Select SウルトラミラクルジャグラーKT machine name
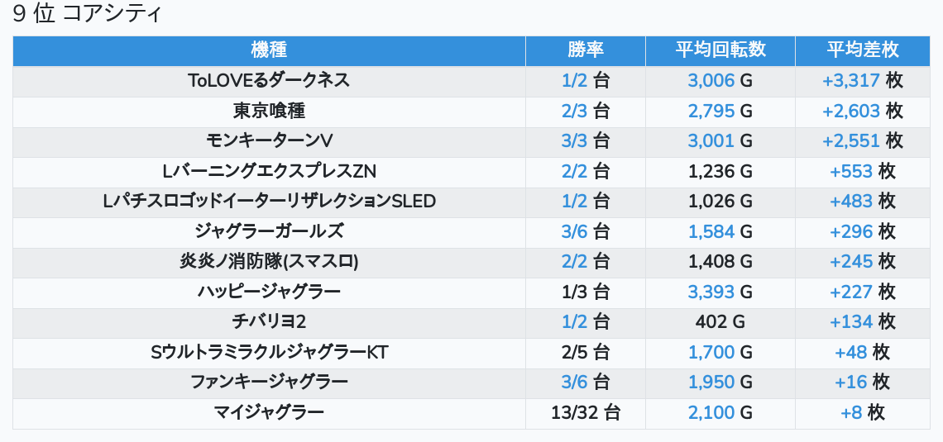 [x=269, y=353]
